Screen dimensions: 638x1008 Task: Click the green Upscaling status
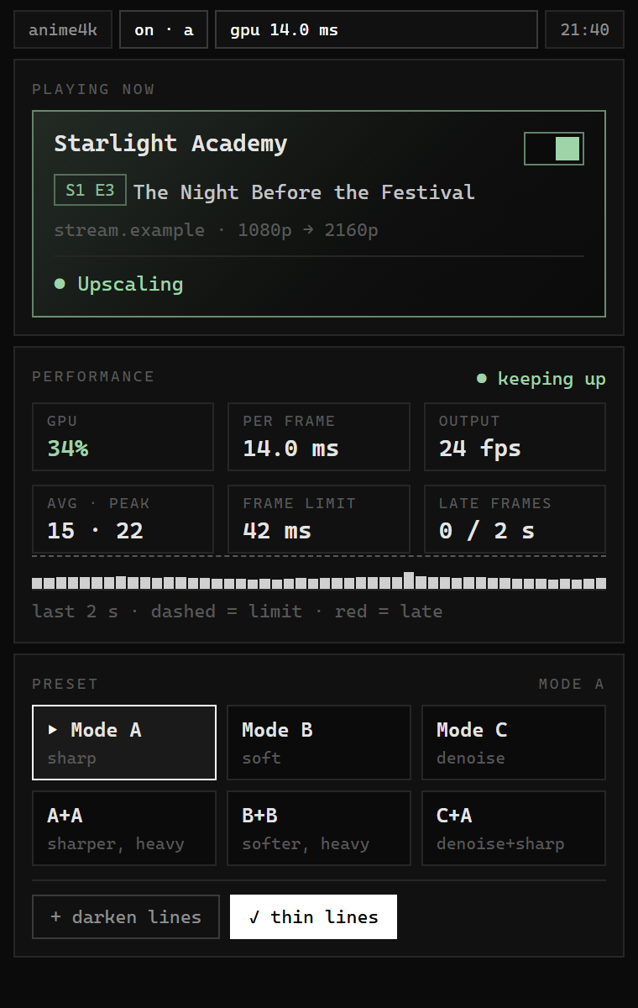coord(118,284)
